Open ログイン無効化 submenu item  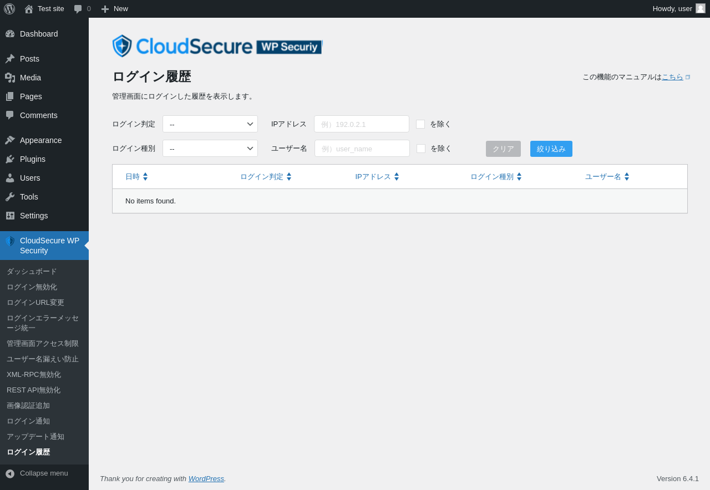[32, 287]
